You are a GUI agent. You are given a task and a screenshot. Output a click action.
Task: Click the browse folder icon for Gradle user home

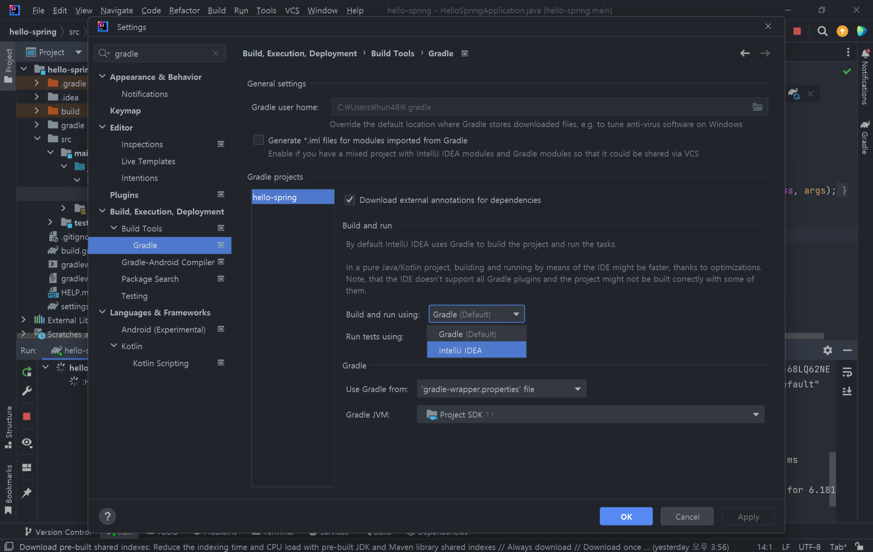(757, 107)
